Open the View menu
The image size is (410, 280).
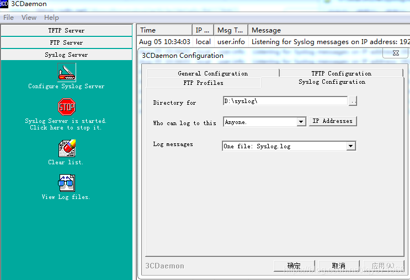29,18
